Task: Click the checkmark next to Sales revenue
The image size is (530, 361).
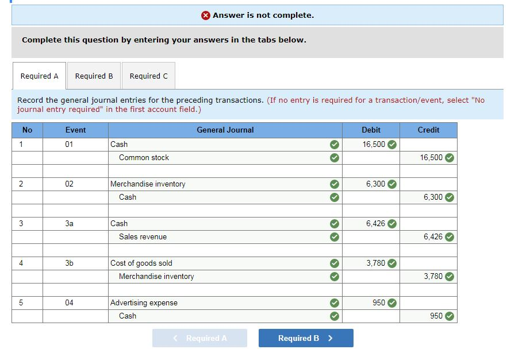Action: (x=333, y=237)
